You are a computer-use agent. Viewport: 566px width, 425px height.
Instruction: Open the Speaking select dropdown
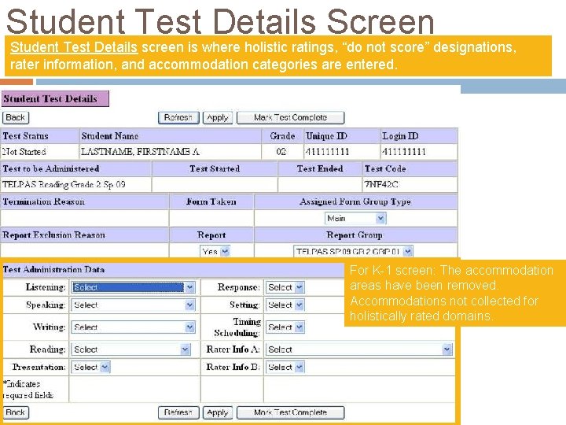(133, 305)
